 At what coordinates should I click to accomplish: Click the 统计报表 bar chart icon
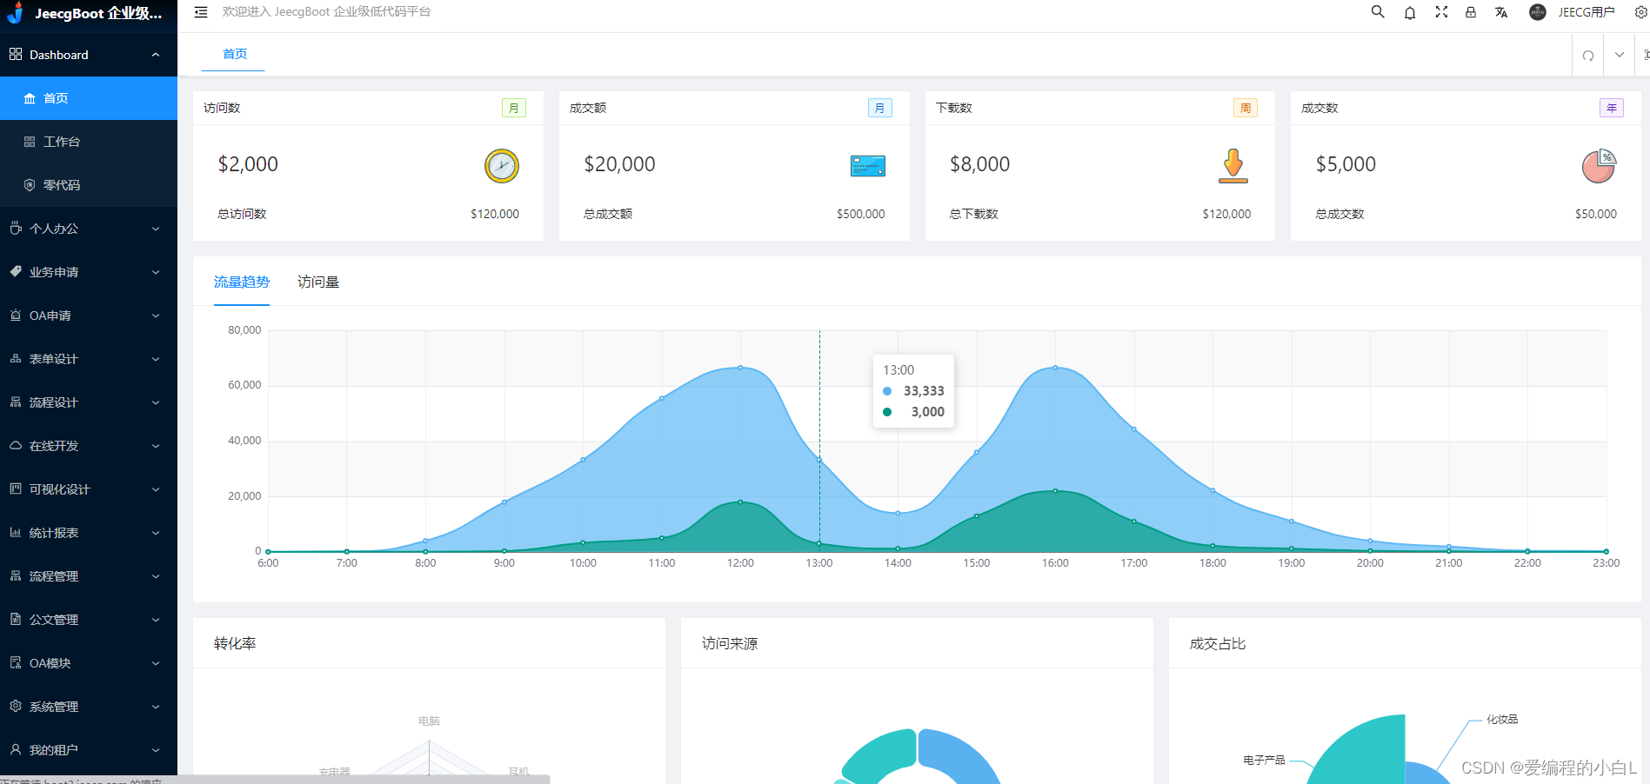tap(16, 533)
